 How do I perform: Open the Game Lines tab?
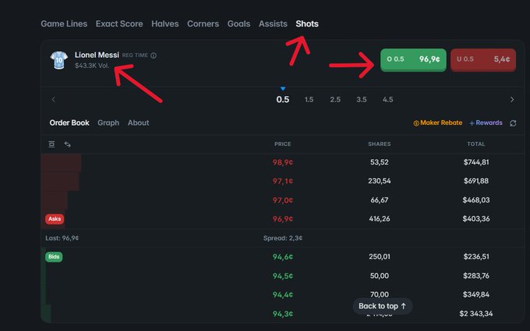[64, 23]
